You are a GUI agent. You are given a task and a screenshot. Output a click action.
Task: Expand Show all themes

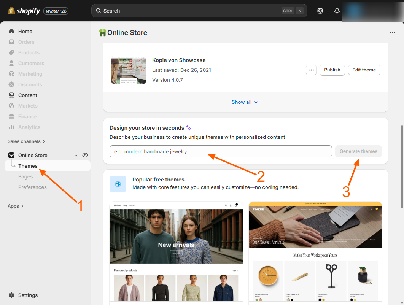[245, 102]
